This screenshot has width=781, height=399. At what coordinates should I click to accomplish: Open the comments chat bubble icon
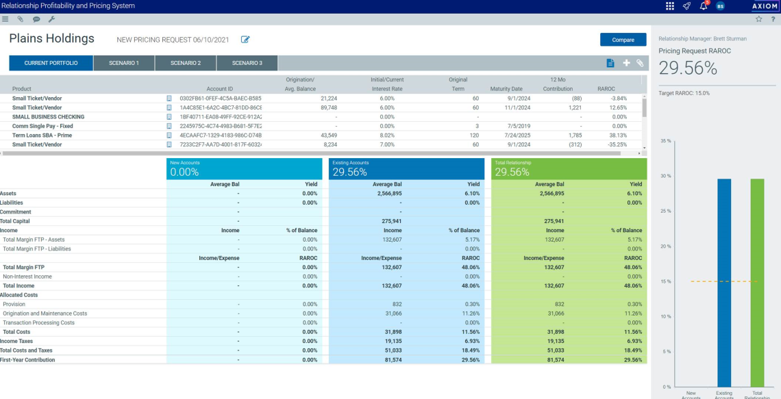pos(36,18)
